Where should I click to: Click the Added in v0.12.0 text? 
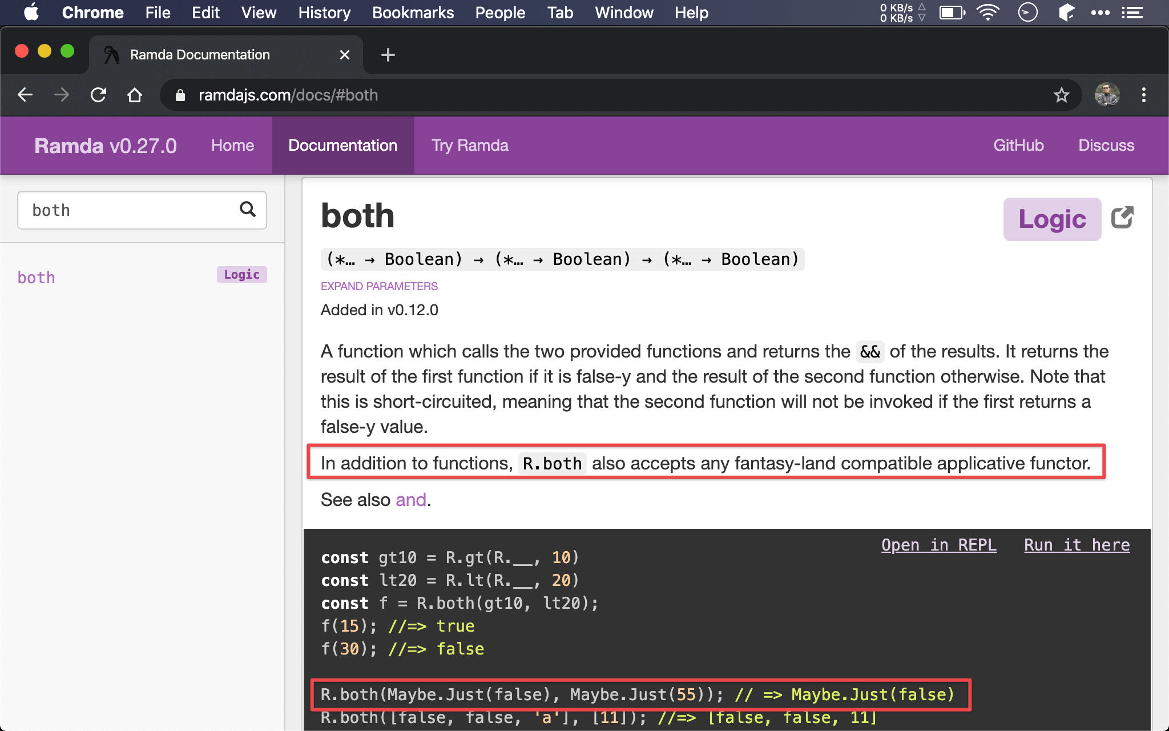pos(379,310)
